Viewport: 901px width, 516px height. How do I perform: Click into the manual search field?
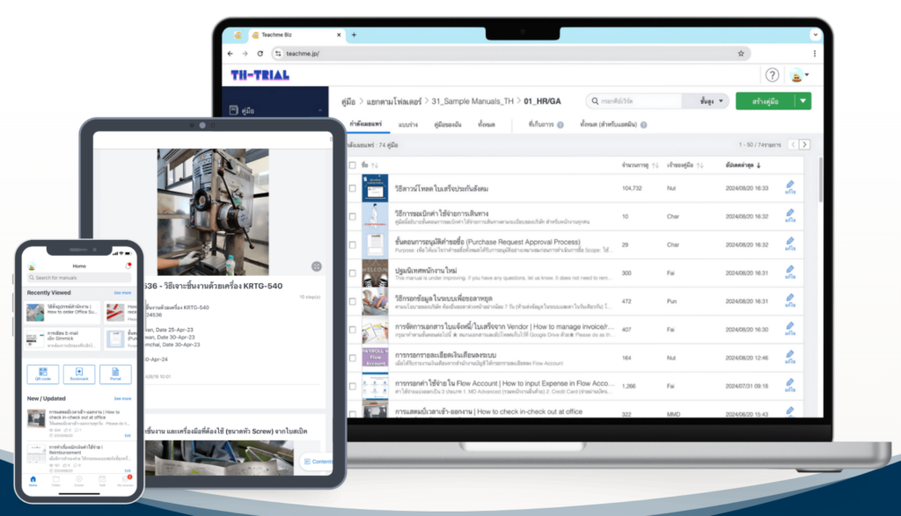point(634,101)
